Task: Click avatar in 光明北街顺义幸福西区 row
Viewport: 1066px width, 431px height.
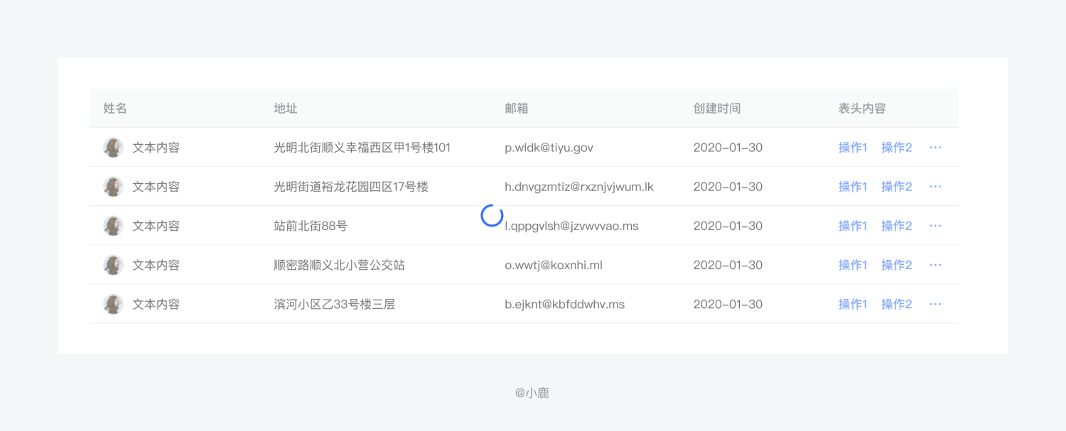Action: click(x=114, y=148)
